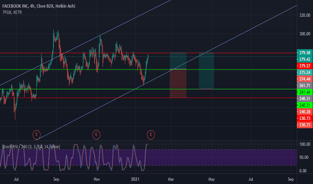Viewport: 313px width, 184px height.
Task: Click the Mar label on time axis
Action: pos(171,179)
